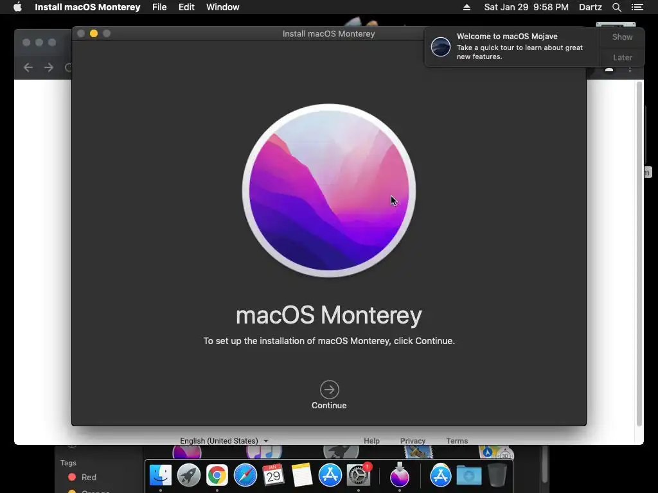The width and height of the screenshot is (658, 493).
Task: Click Install macOS Monterey Dock icon
Action: tap(400, 476)
